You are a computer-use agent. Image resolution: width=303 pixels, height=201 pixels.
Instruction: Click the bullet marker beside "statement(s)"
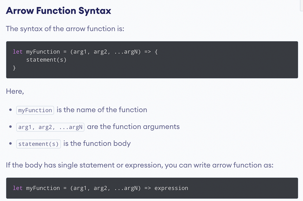[10, 144]
